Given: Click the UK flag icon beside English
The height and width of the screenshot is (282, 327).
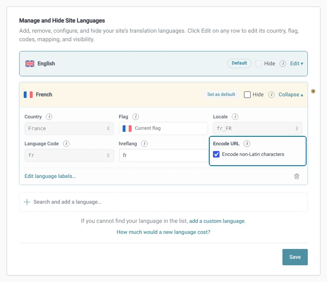Looking at the screenshot, I should click(x=30, y=64).
